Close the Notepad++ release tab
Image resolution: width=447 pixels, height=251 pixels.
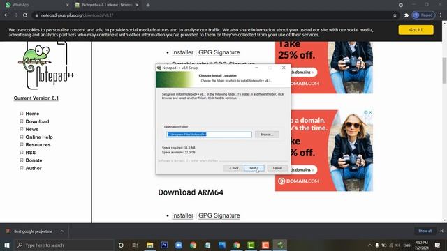point(137,5)
